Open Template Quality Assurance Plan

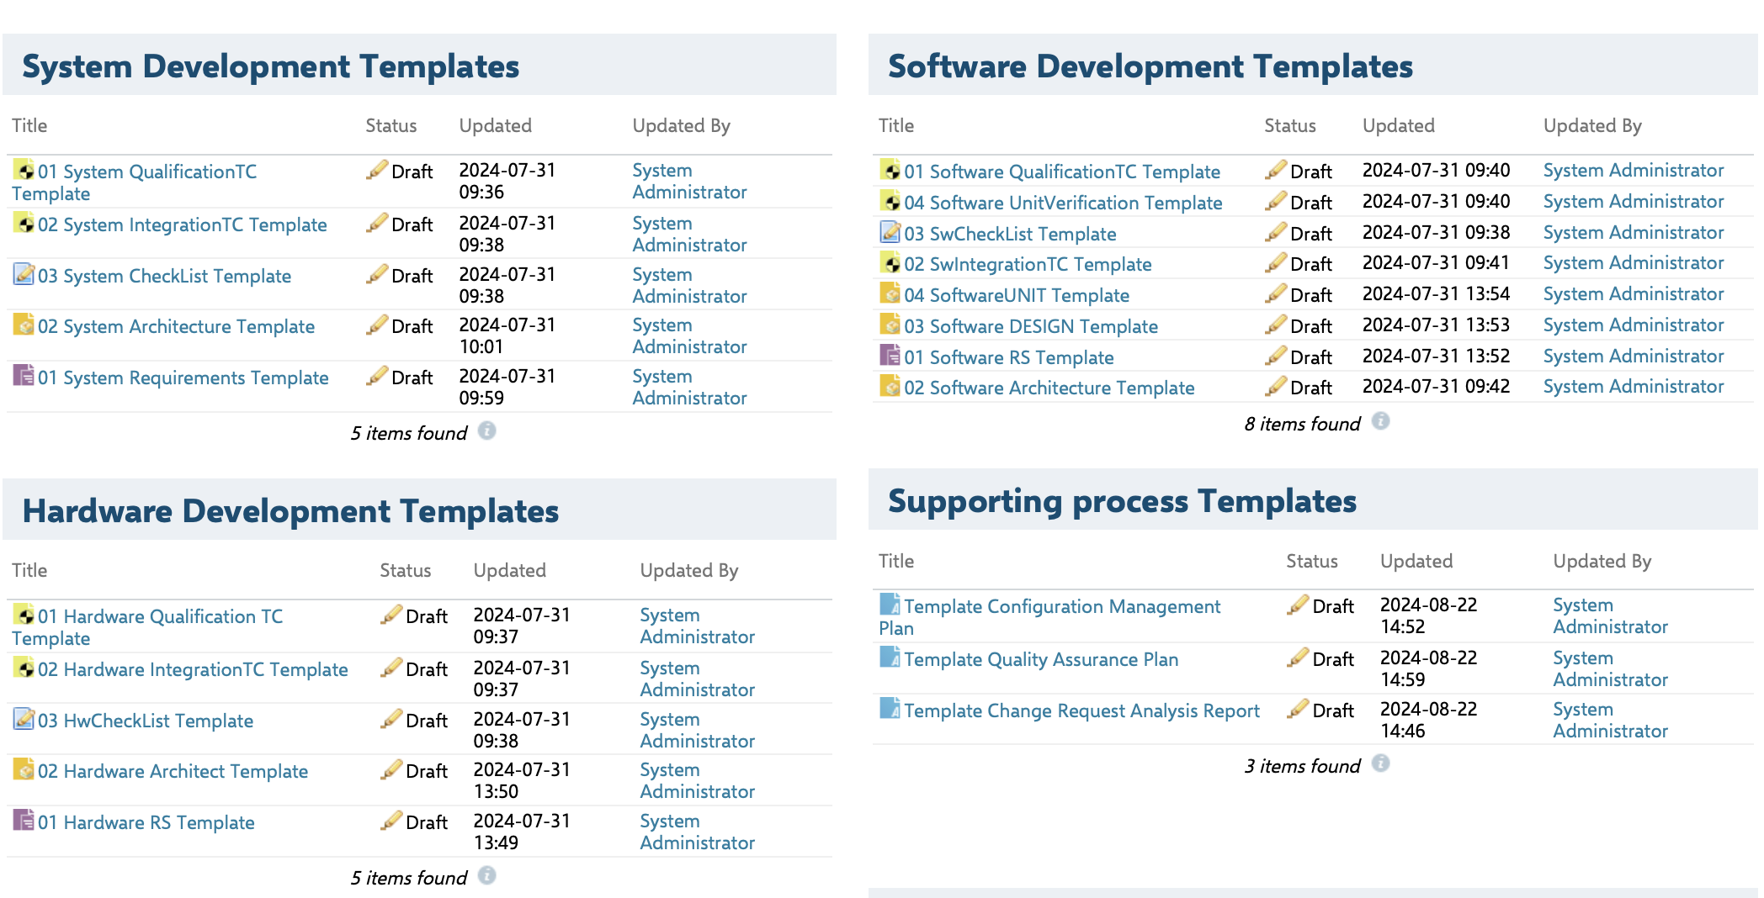coord(1041,659)
